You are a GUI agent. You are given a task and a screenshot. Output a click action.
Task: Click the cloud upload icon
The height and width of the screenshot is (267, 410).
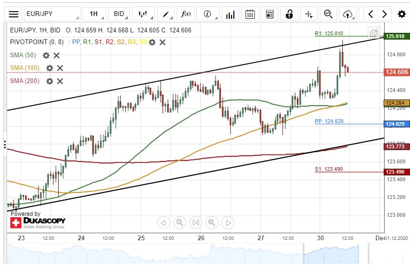click(348, 14)
